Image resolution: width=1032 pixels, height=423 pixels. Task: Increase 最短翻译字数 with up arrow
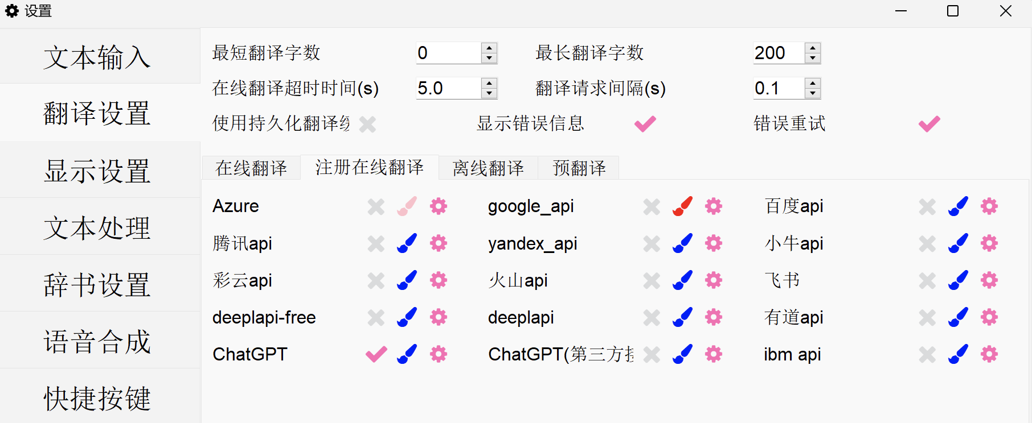click(489, 48)
